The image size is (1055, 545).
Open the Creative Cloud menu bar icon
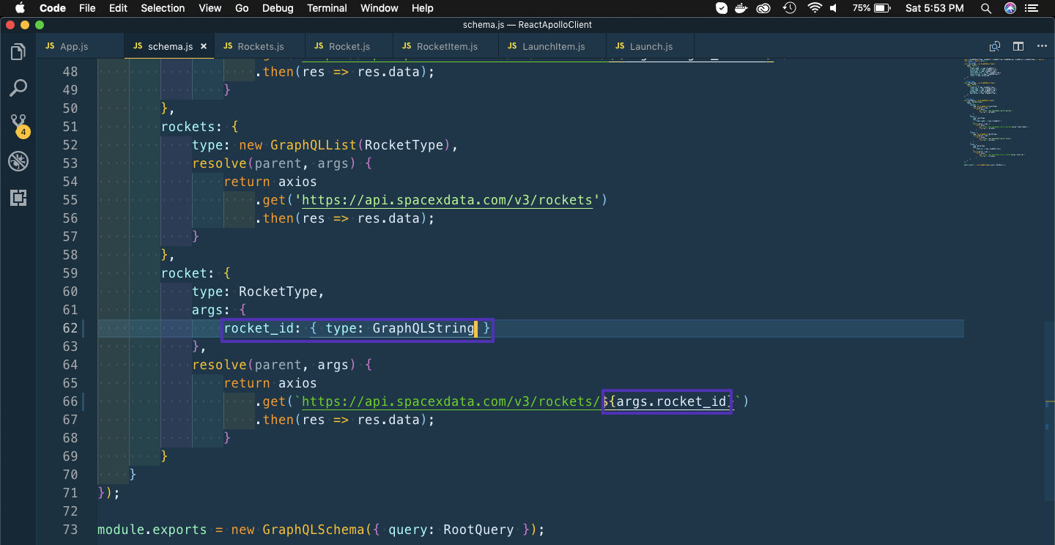click(765, 8)
